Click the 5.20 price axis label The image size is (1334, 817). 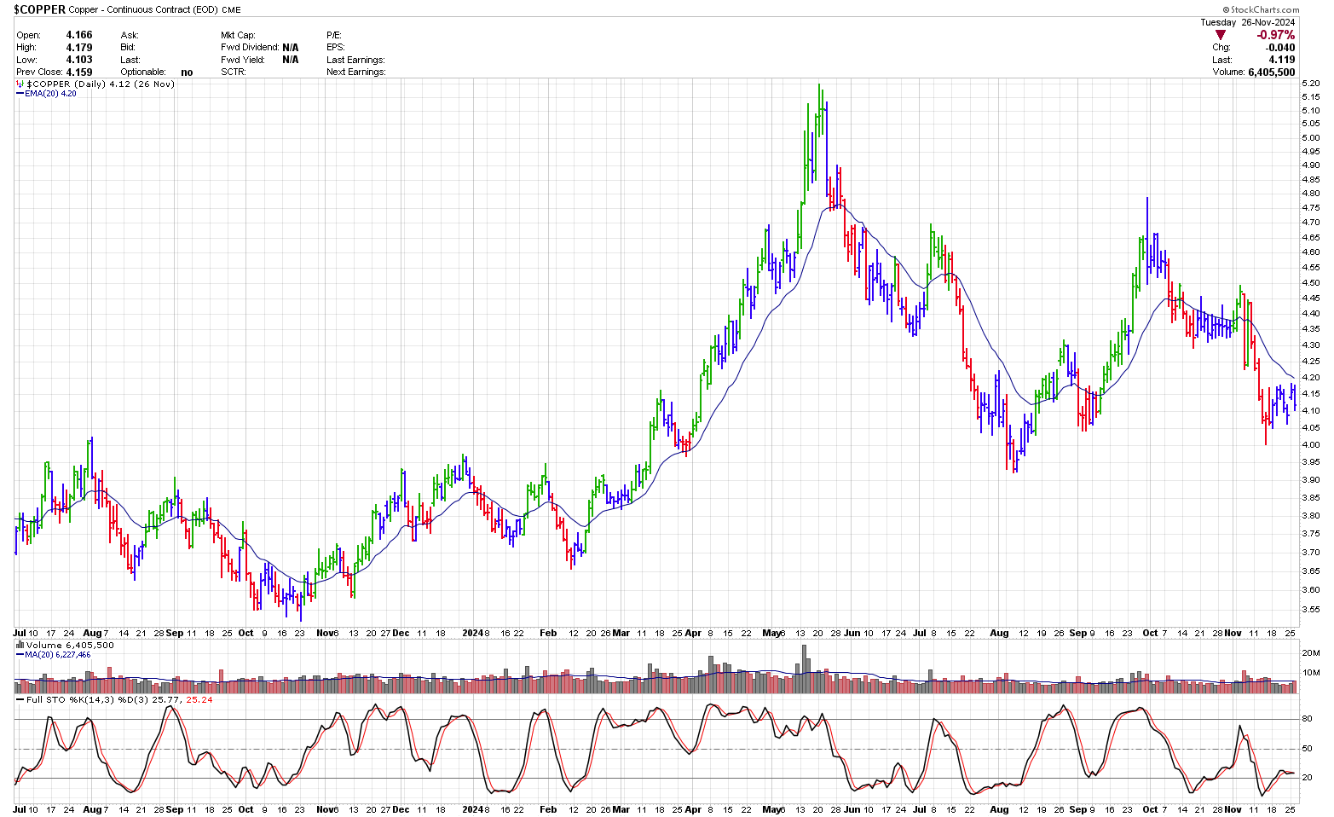coord(1311,84)
